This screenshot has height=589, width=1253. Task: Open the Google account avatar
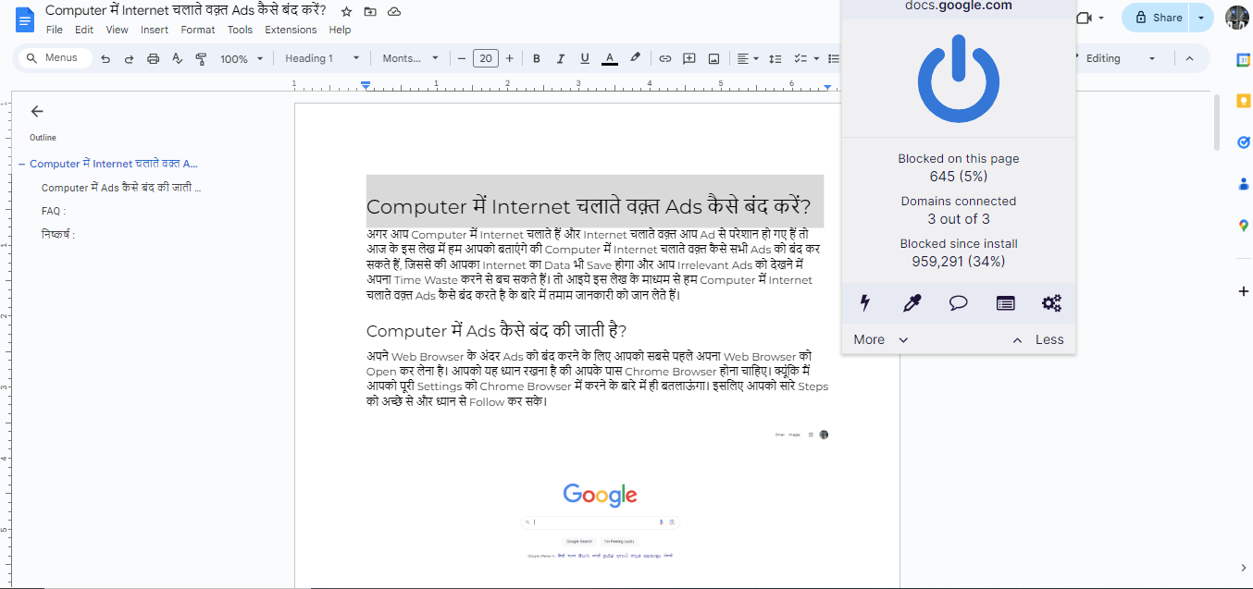click(1236, 18)
